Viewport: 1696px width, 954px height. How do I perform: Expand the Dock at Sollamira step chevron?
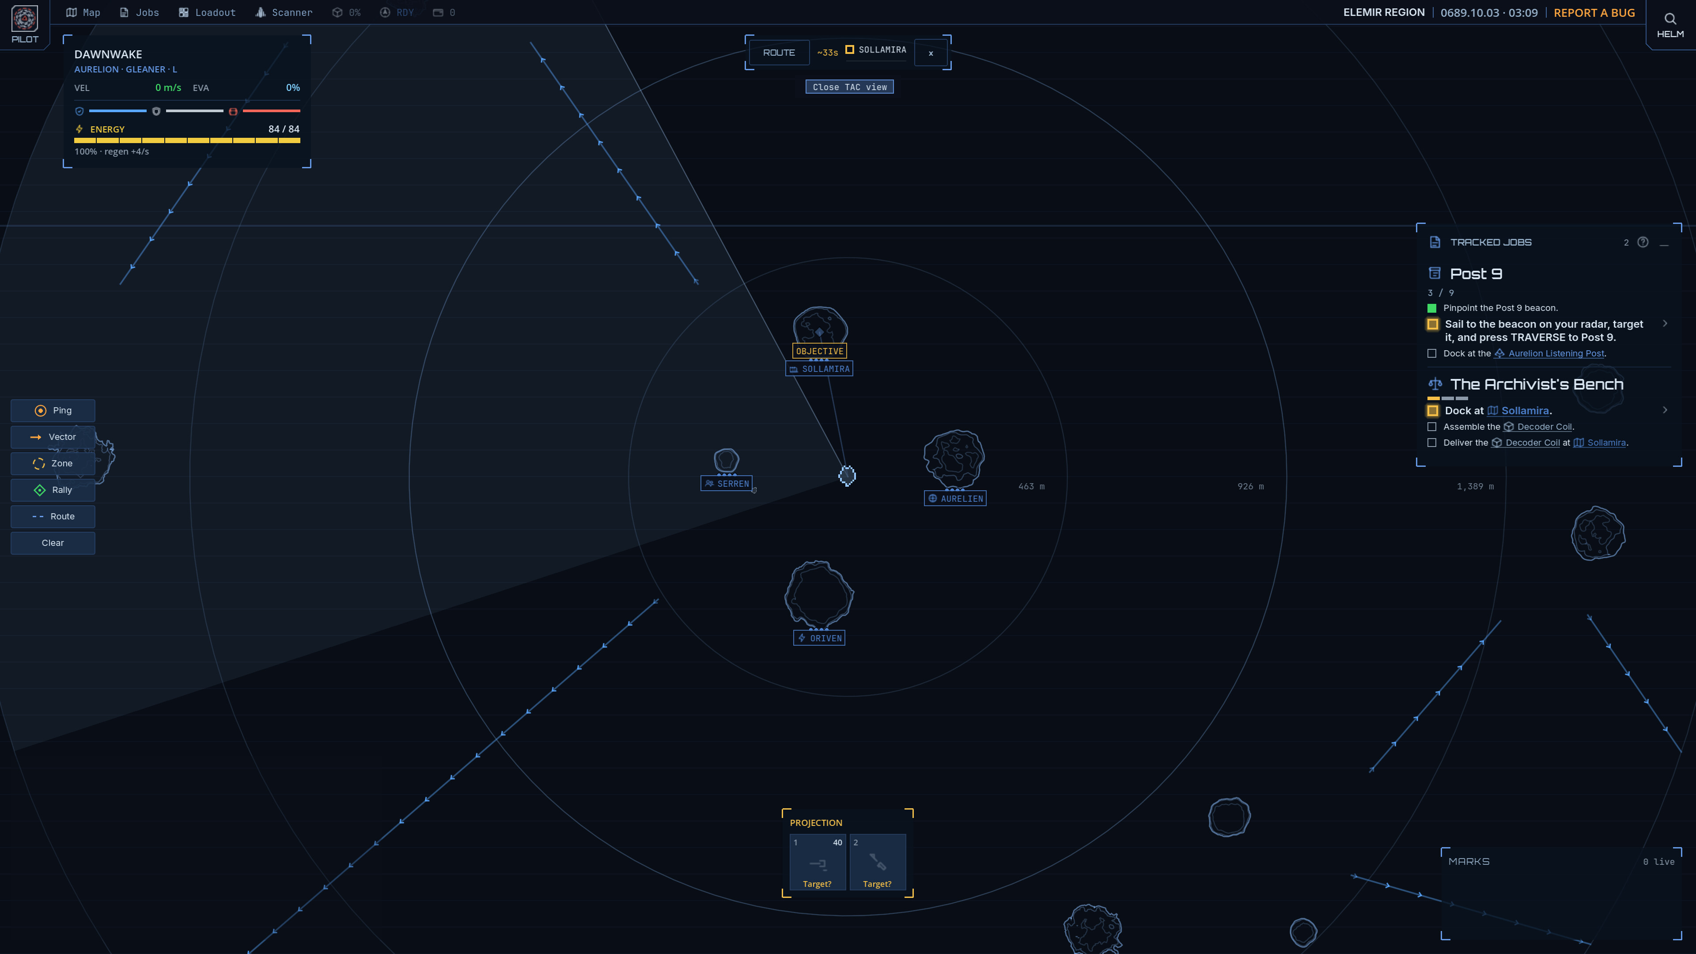(x=1665, y=410)
